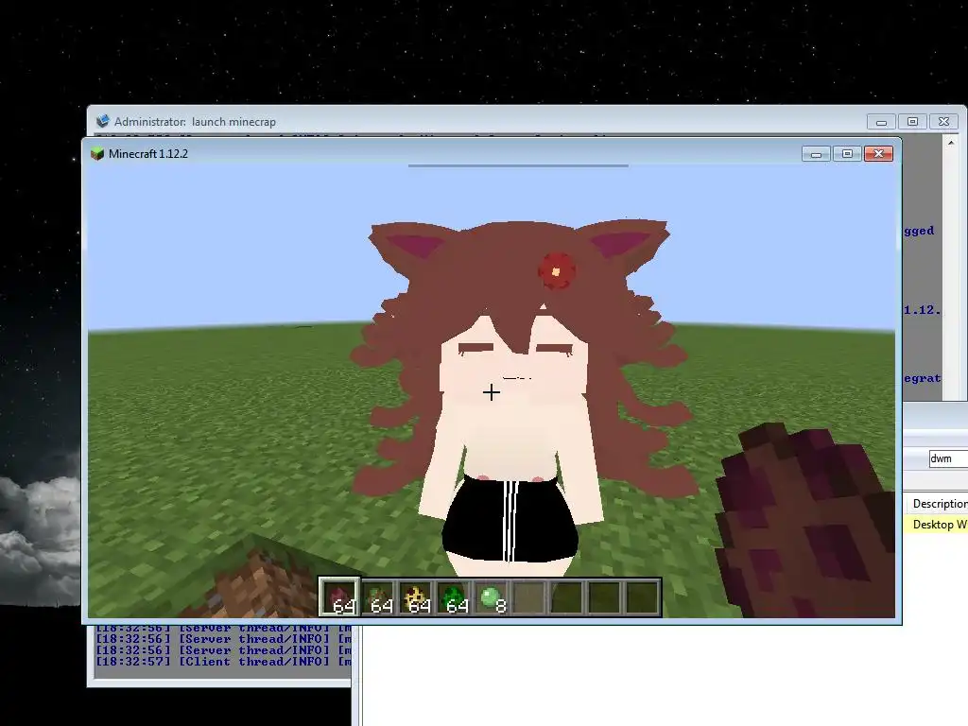Screen dimensions: 968x726
Task: Maximize the Minecraft 1.12.2 window
Action: (847, 154)
